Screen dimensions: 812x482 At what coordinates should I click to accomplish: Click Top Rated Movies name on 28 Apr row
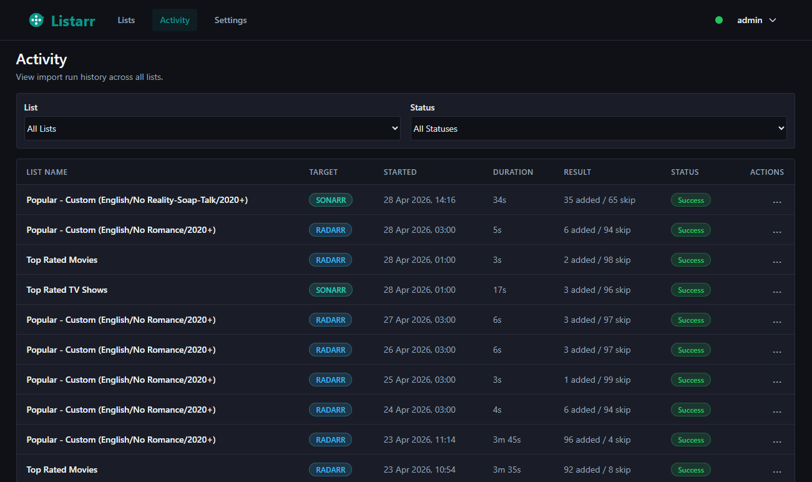click(62, 260)
